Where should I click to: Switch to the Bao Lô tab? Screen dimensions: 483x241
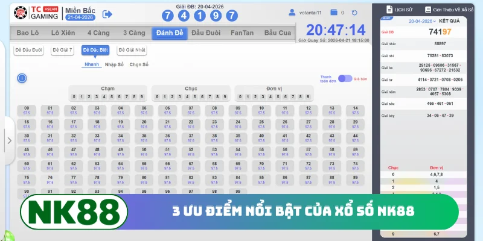click(28, 33)
